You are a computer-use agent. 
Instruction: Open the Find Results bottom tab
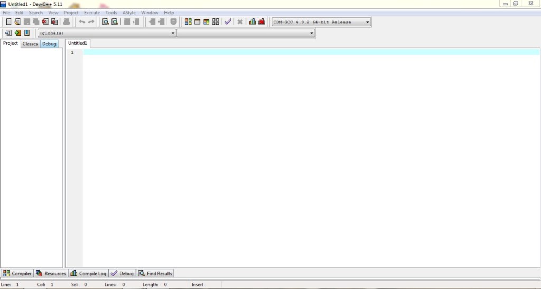pyautogui.click(x=155, y=274)
